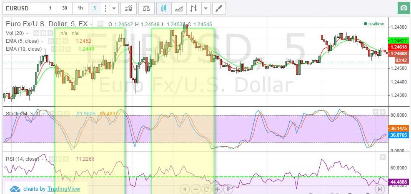Move the Stoch pane down
Screen dimensions: 411x194
(383, 112)
